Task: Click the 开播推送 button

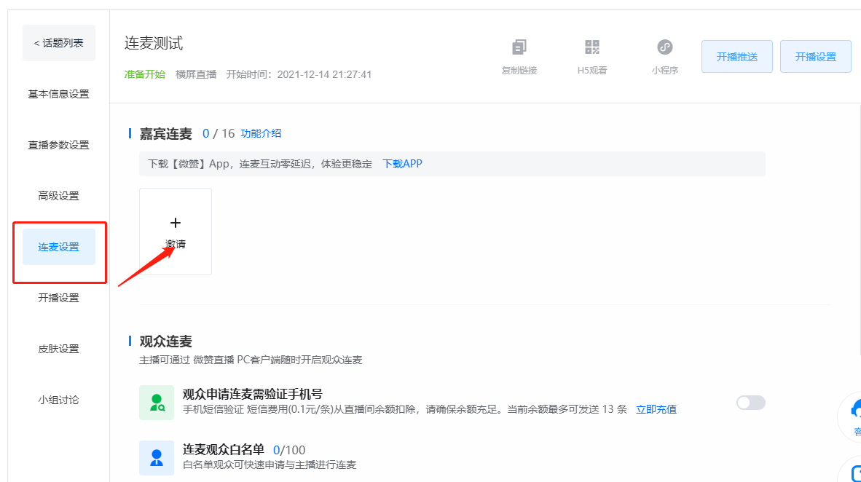Action: 737,57
